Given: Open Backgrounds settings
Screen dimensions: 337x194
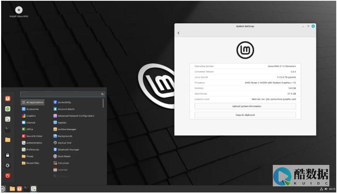Looking at the screenshot, I should point(63,136).
